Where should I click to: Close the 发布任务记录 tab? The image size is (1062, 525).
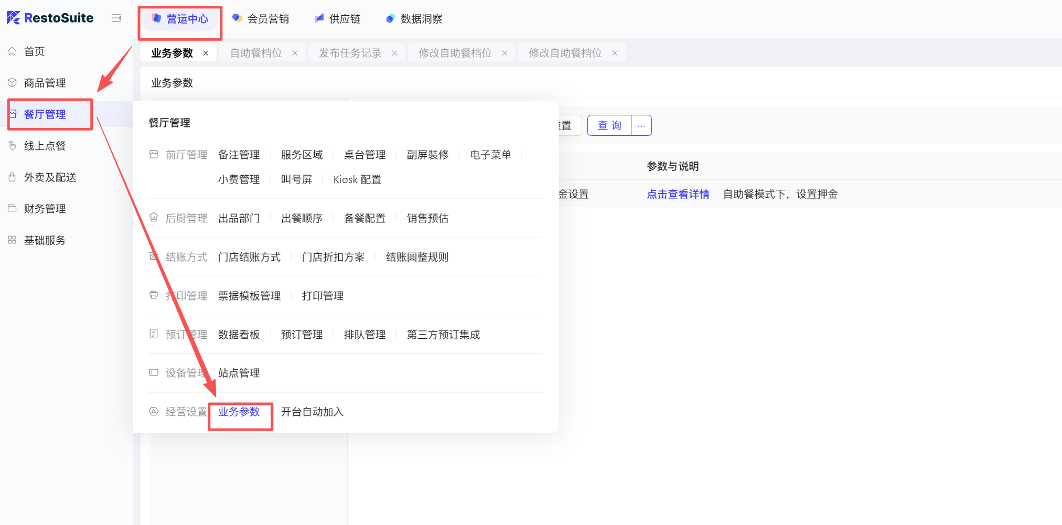click(x=394, y=53)
